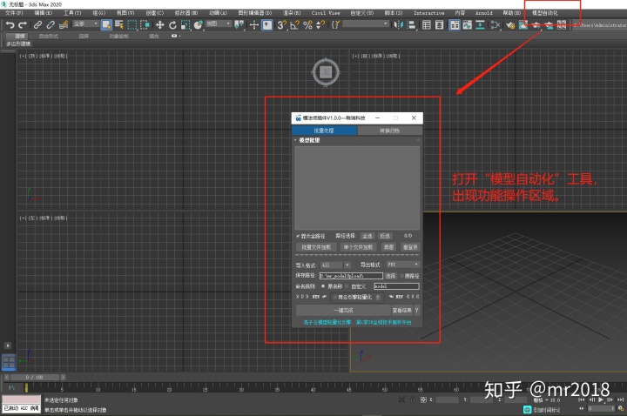The image size is (627, 416).
Task: Click the save path input field
Action: coord(351,276)
